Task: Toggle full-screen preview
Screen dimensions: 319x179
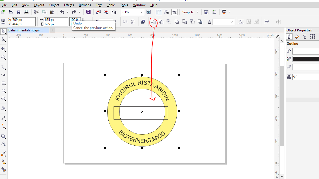Action: click(x=149, y=12)
